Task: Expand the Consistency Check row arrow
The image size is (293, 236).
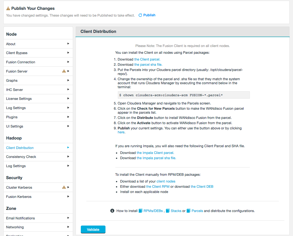Action: pyautogui.click(x=68, y=156)
